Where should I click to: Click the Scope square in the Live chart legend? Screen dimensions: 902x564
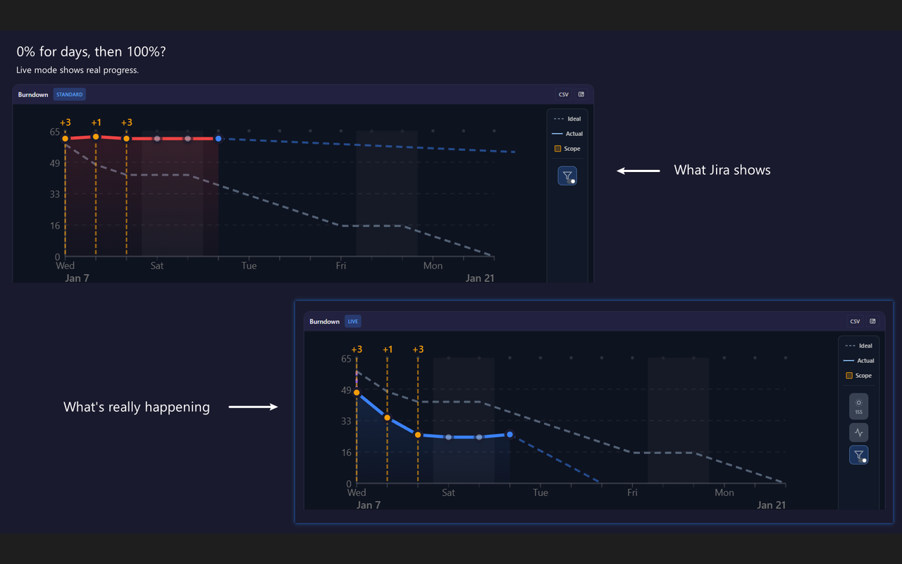pyautogui.click(x=850, y=376)
